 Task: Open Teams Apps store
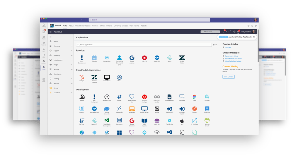point(44,80)
